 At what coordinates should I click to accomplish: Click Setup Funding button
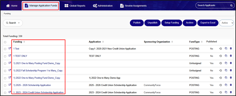point(171,23)
